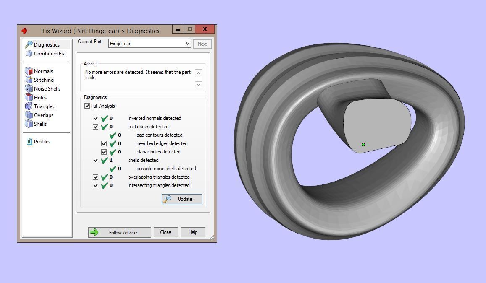Open the Overlaps fix page
Viewport: 486px width, 283px height.
(43, 115)
